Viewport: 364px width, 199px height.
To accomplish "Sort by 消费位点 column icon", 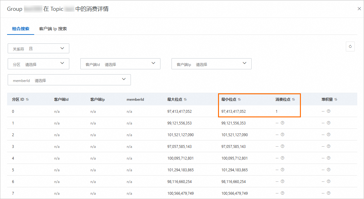I will pos(293,99).
